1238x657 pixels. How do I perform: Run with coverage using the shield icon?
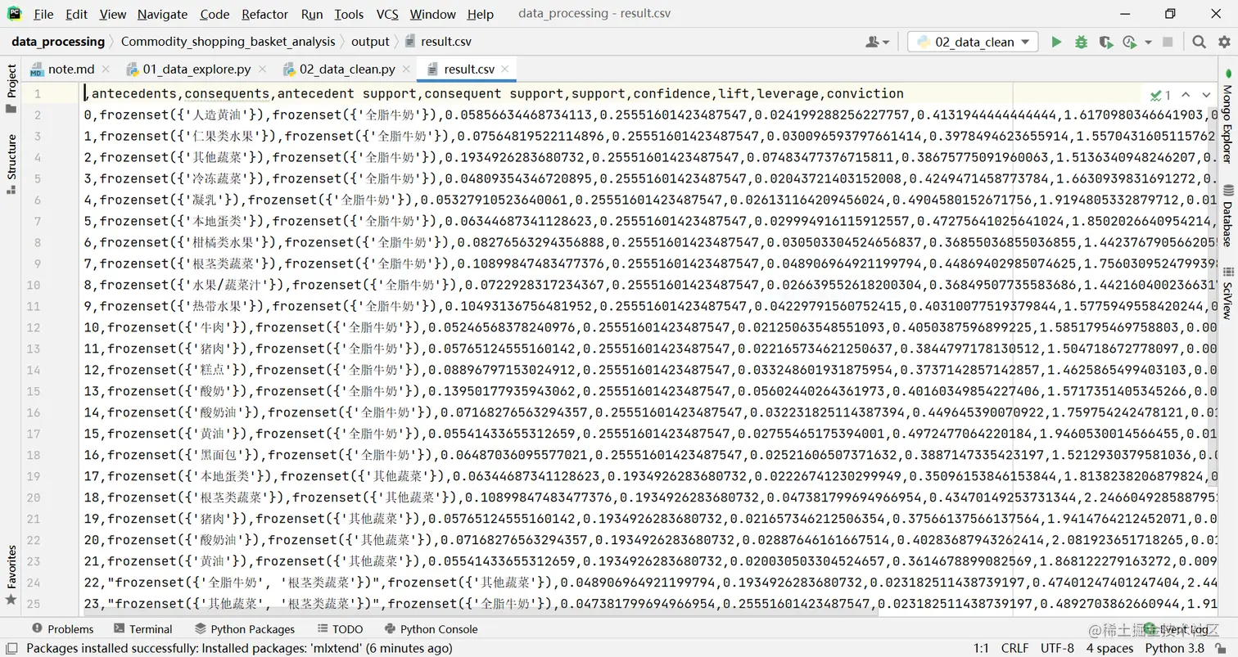pyautogui.click(x=1105, y=42)
